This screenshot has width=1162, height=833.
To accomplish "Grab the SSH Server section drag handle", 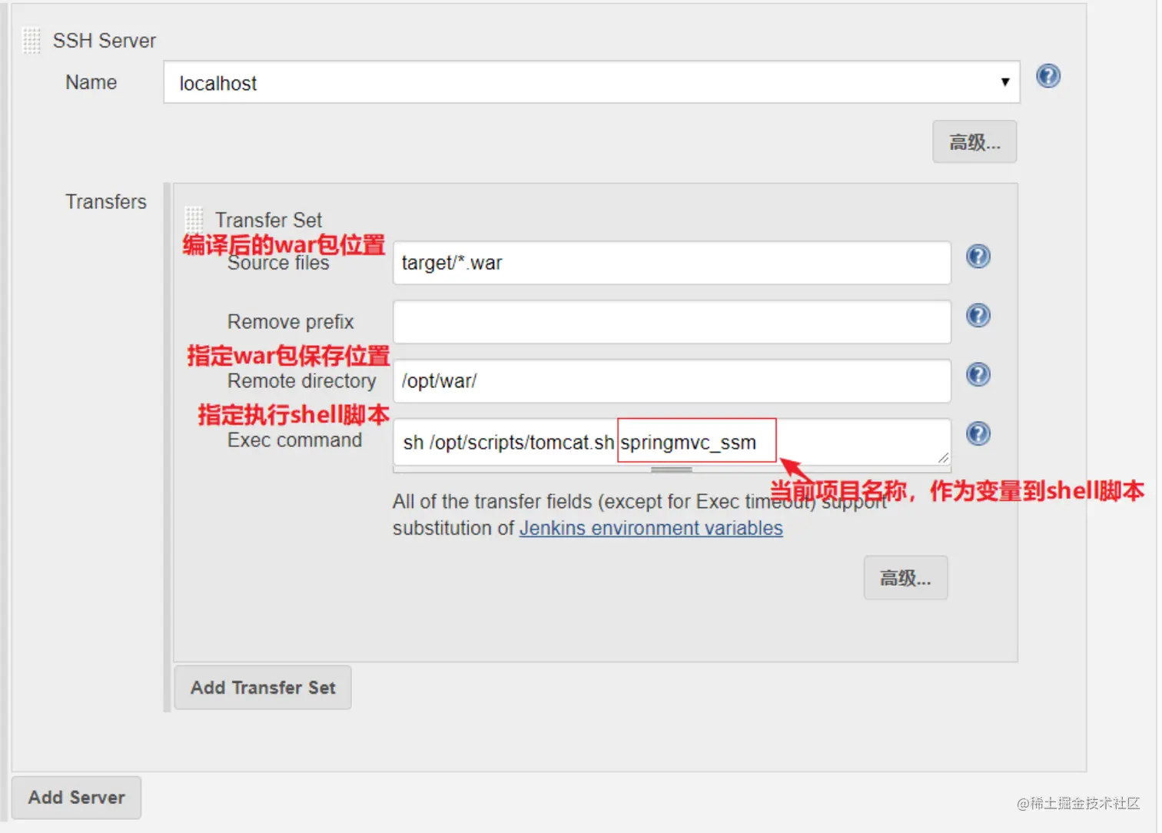I will (x=32, y=40).
